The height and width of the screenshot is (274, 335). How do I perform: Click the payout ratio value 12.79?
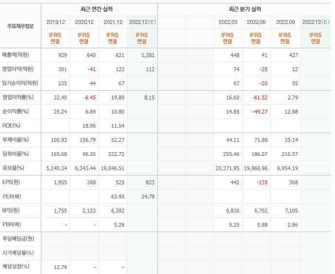[60, 267]
